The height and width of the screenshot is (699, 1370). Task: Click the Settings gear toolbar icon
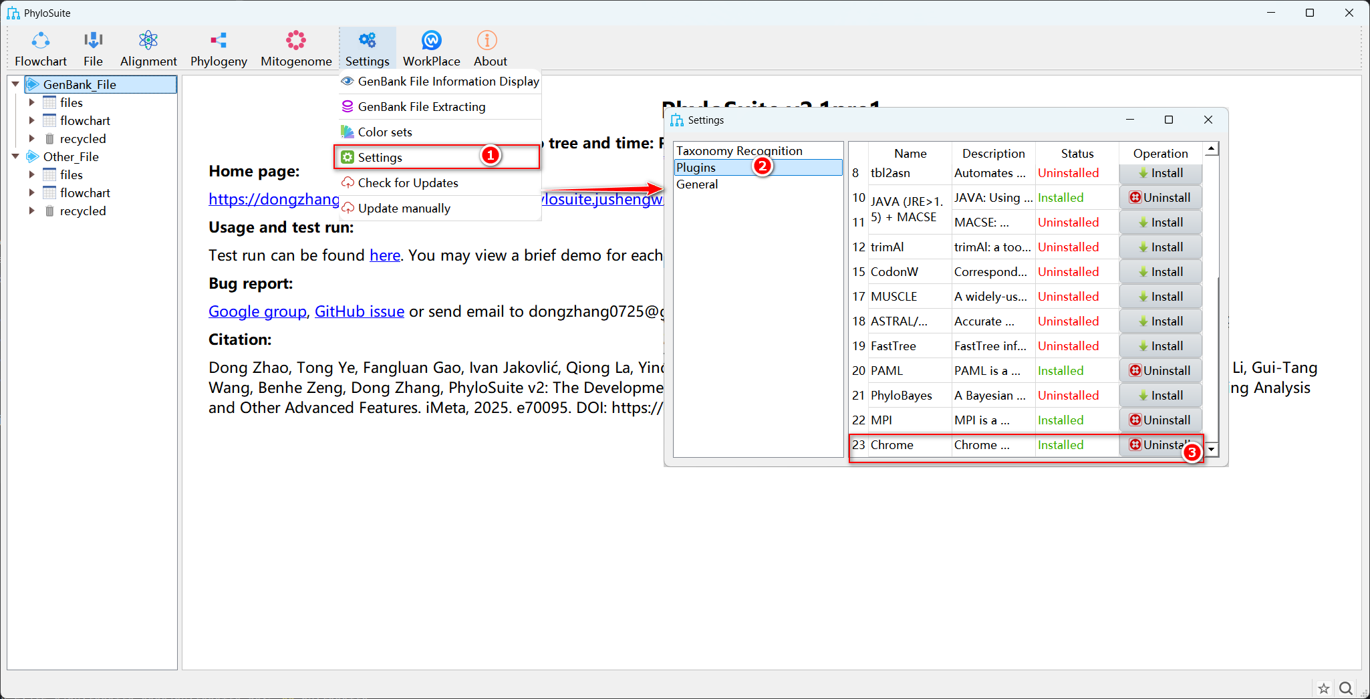[367, 41]
